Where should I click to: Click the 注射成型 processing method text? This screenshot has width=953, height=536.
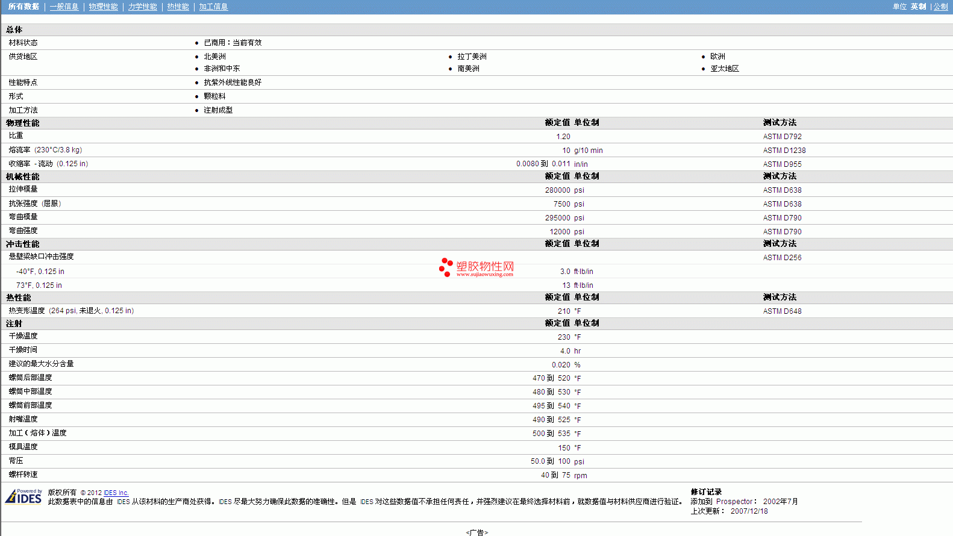point(218,110)
